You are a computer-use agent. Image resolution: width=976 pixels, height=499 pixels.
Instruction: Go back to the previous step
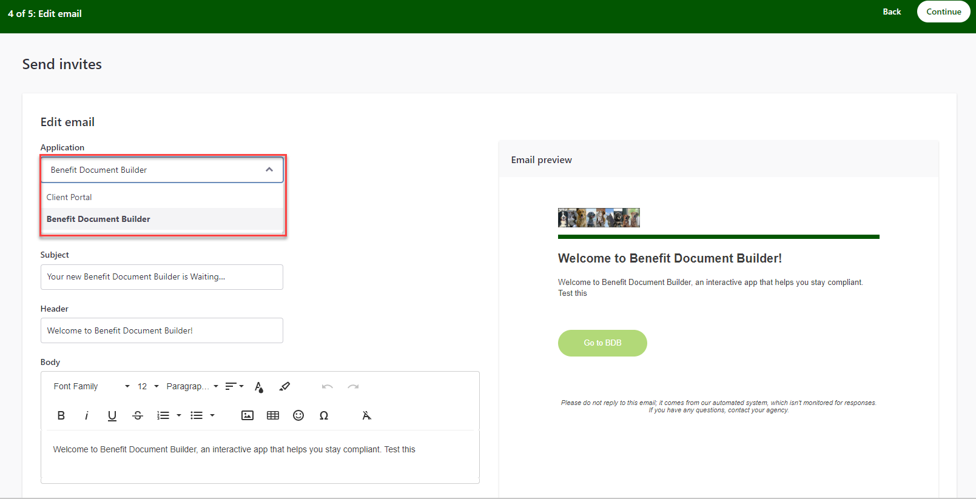pyautogui.click(x=892, y=12)
